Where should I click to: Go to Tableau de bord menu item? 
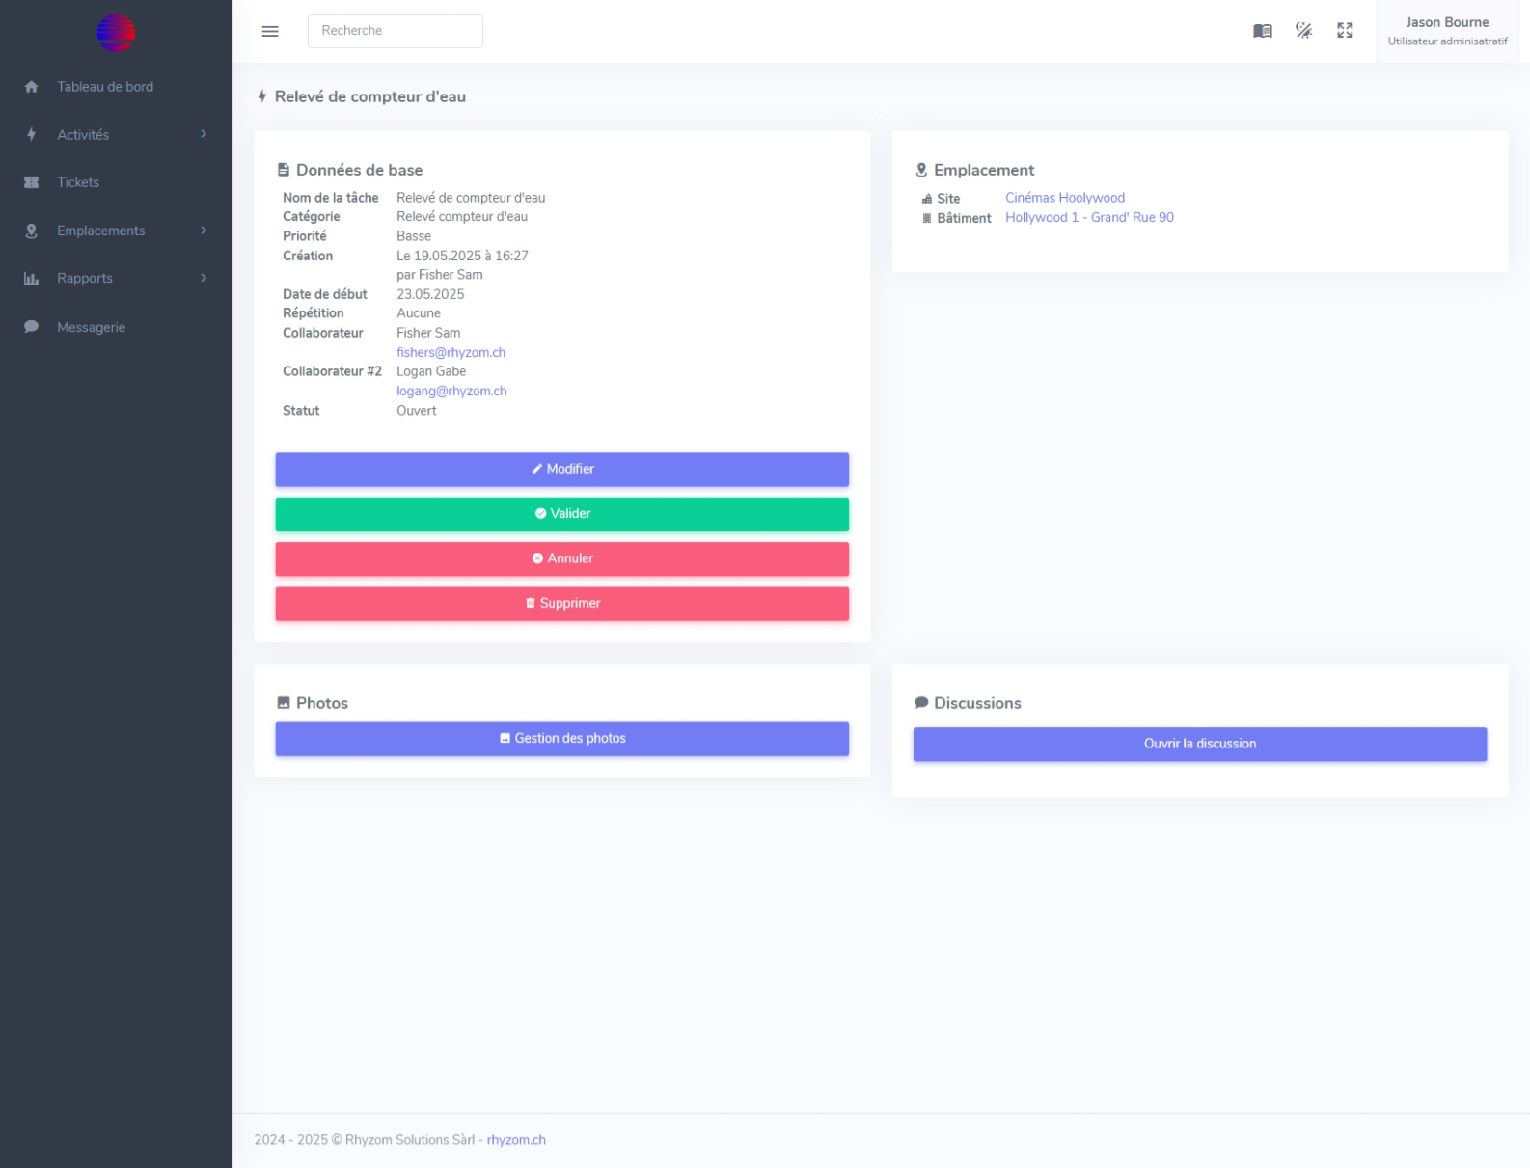tap(105, 87)
